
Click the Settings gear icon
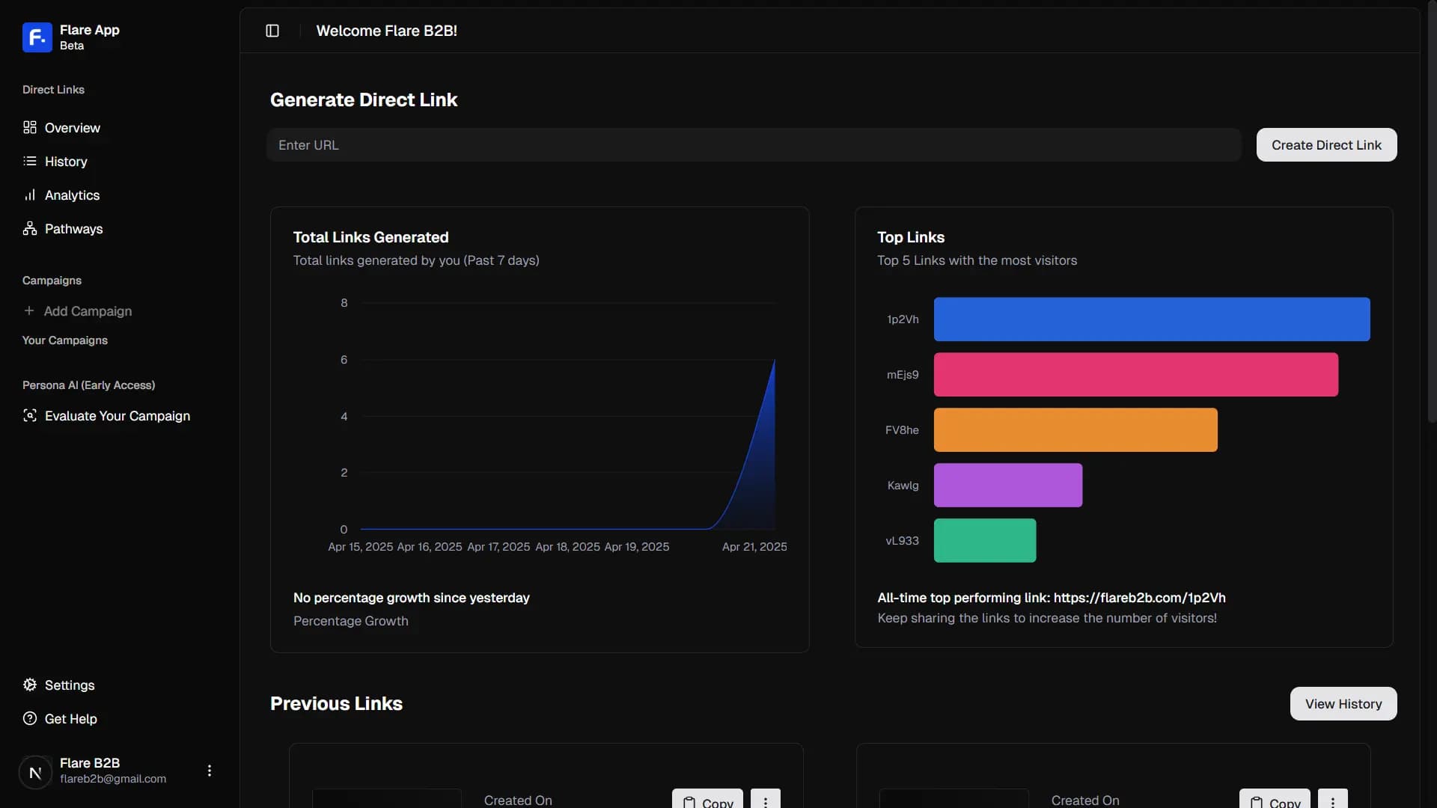tap(30, 685)
